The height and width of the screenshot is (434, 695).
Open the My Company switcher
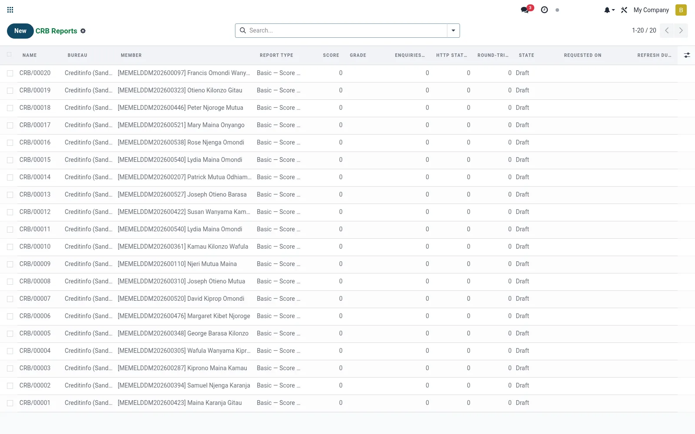point(651,10)
